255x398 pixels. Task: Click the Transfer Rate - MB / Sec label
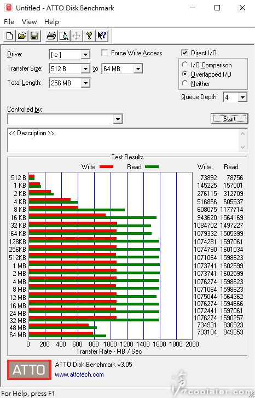click(x=109, y=351)
